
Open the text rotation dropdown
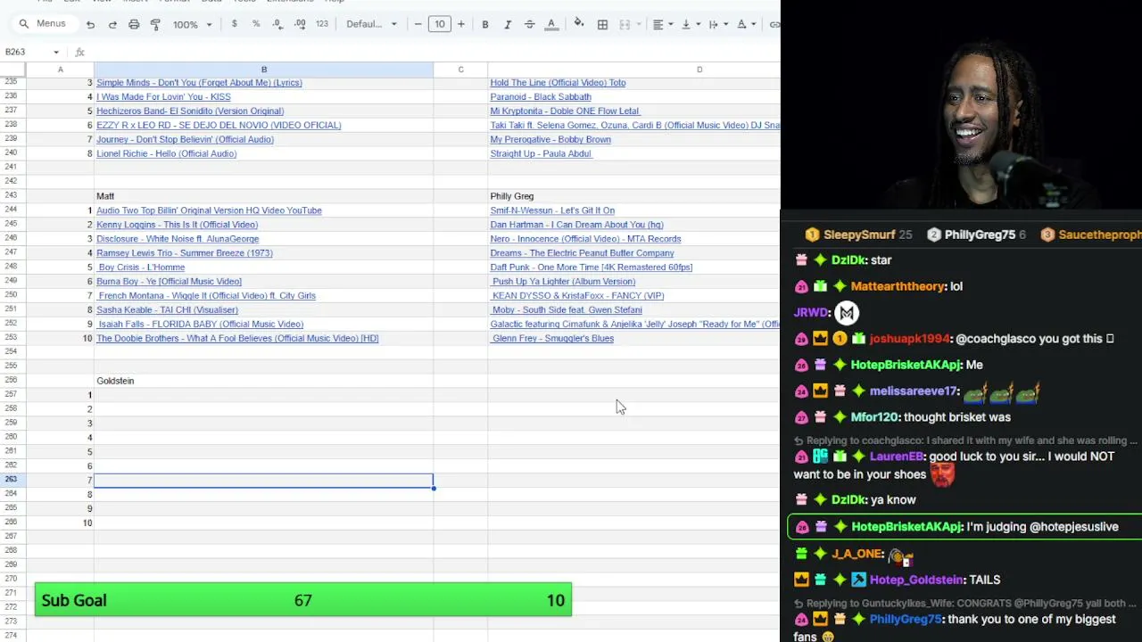coord(745,24)
